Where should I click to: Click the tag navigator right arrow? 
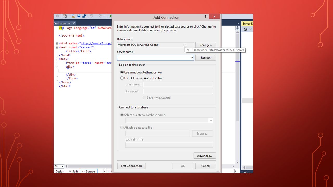coord(236,171)
